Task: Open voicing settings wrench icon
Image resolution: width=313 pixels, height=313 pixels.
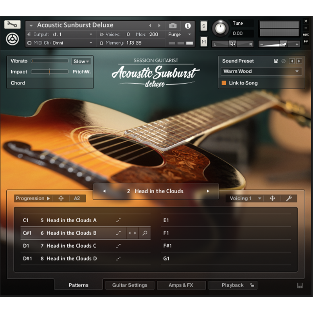Action: pyautogui.click(x=289, y=198)
